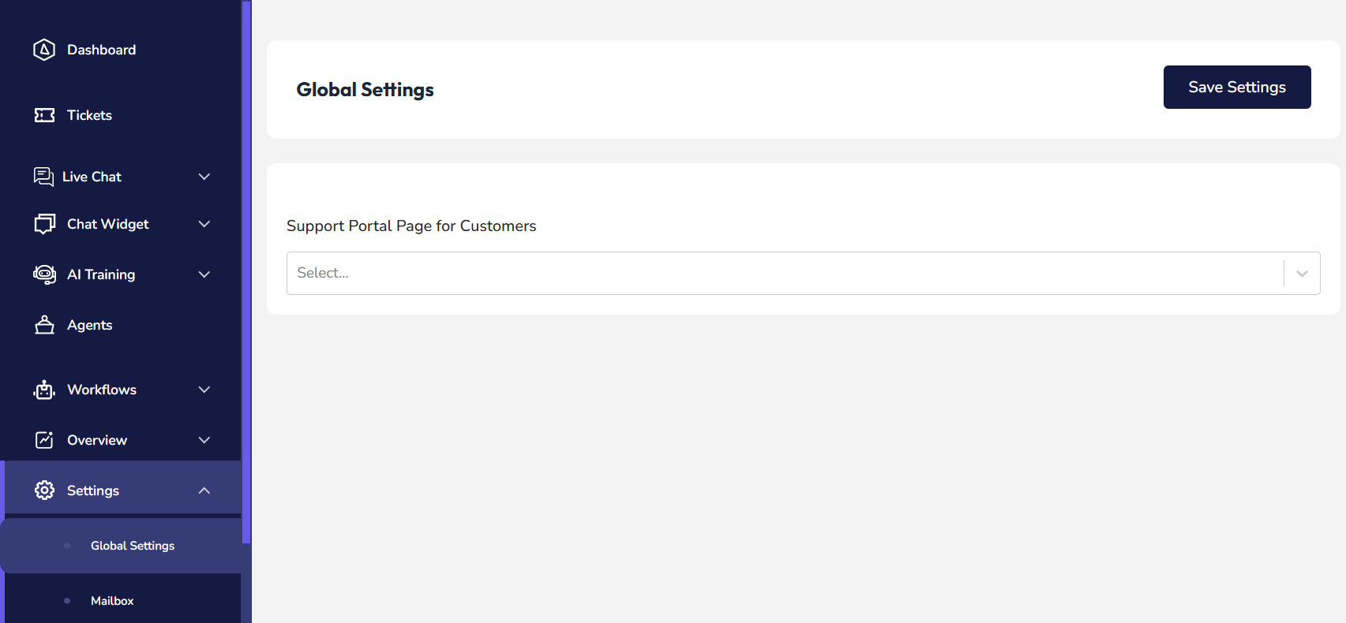The width and height of the screenshot is (1346, 623).
Task: Click the Overview menu label
Action: [97, 440]
